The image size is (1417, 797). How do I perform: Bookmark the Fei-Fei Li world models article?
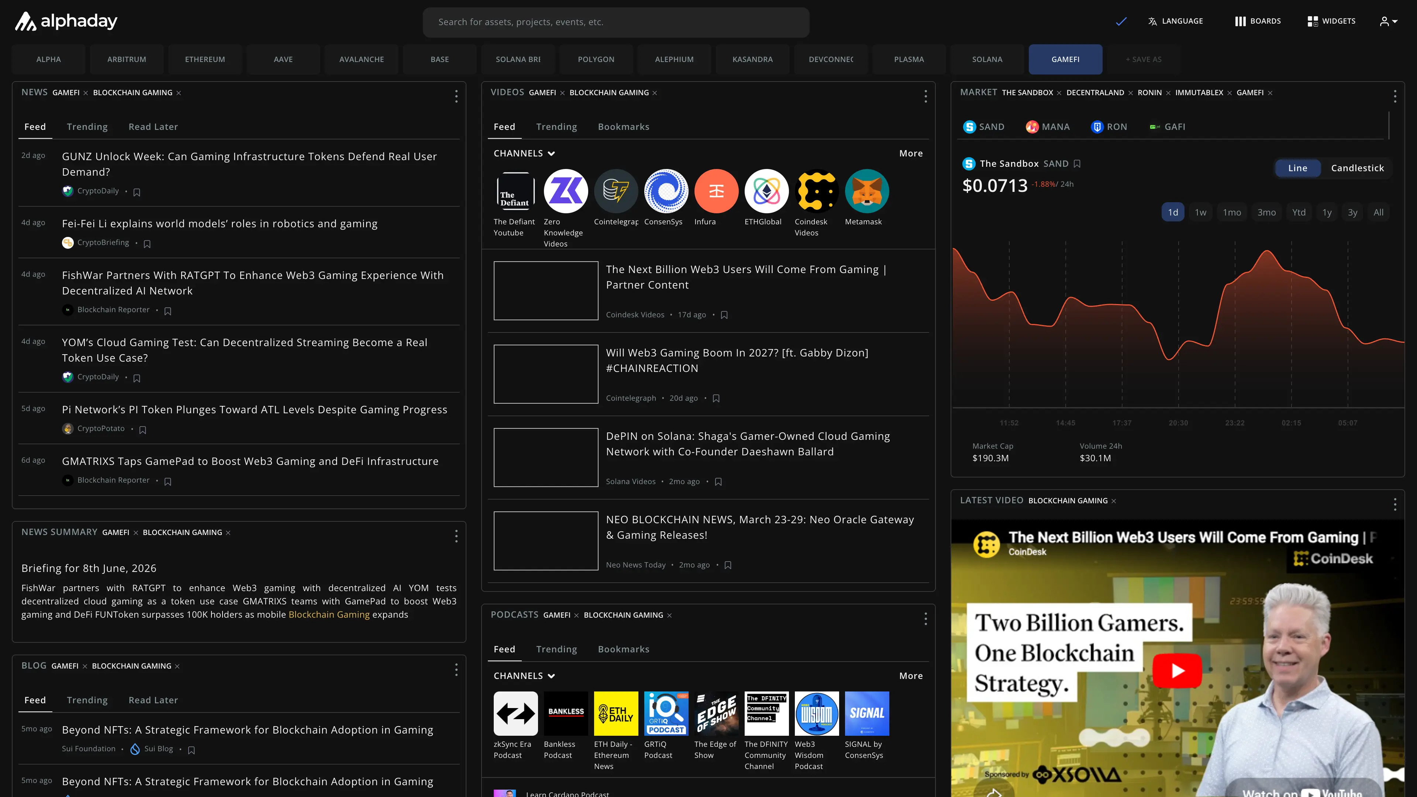(147, 244)
